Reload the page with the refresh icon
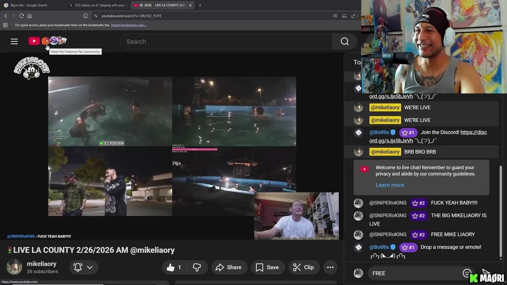The height and width of the screenshot is (285, 507). coord(21,16)
